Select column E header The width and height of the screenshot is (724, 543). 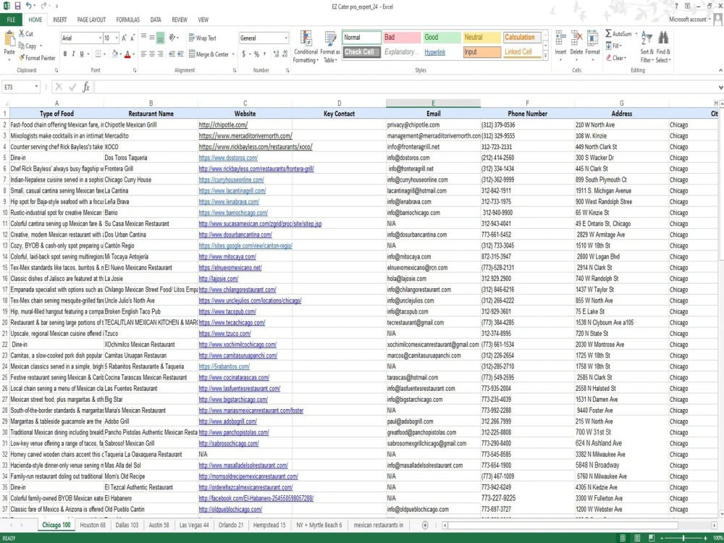[433, 103]
